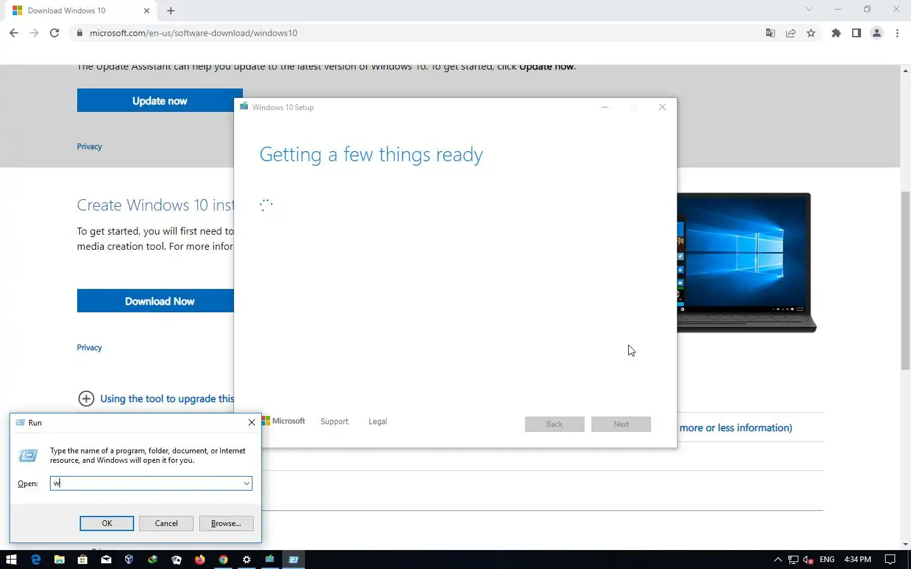
Task: Toggle Chrome side panel icon
Action: pyautogui.click(x=857, y=33)
